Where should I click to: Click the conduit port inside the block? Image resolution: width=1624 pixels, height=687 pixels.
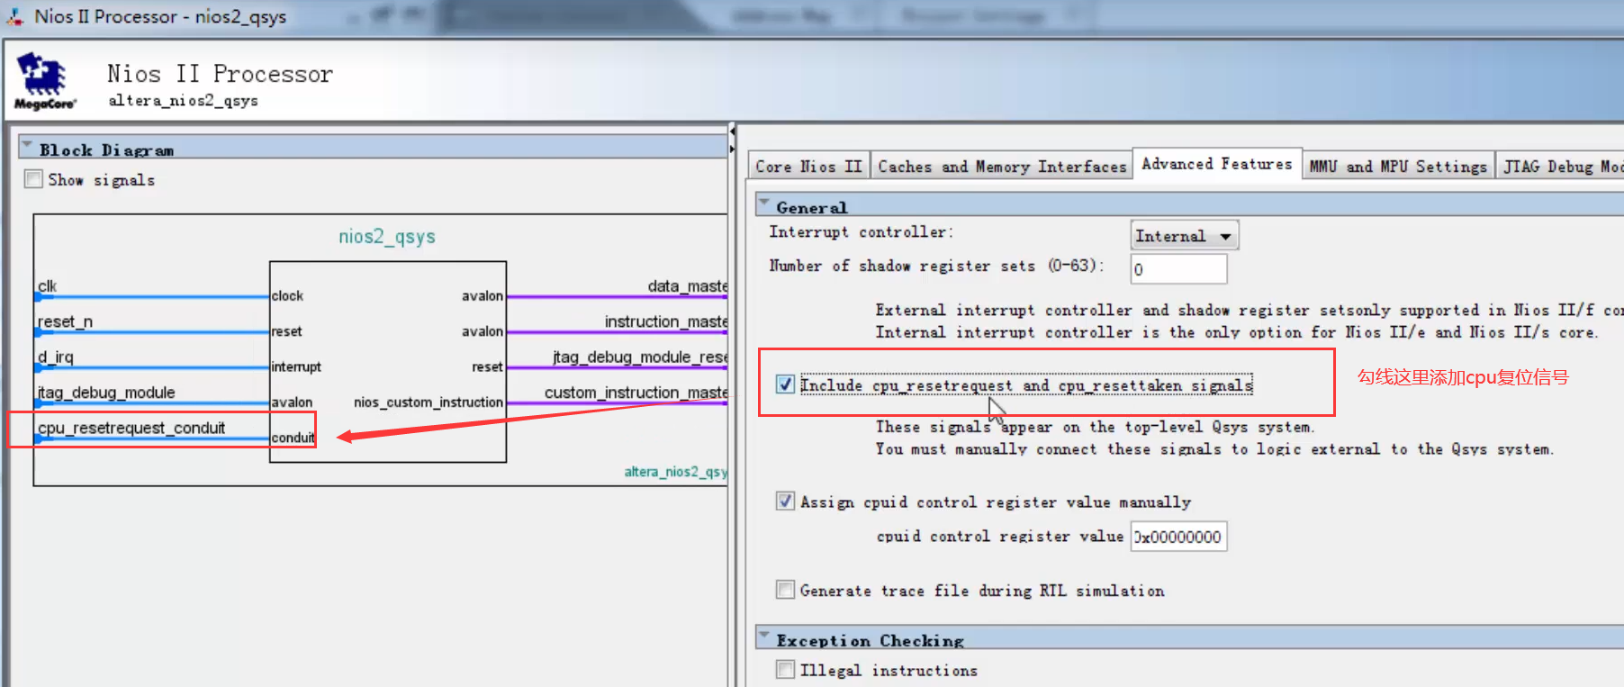coord(293,438)
